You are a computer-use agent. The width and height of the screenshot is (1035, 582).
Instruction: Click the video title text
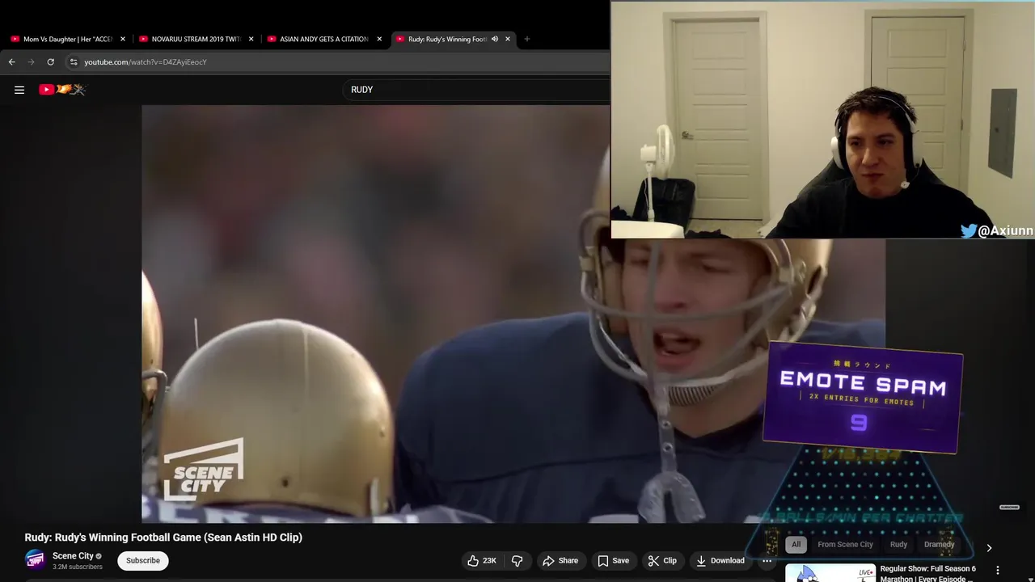163,537
